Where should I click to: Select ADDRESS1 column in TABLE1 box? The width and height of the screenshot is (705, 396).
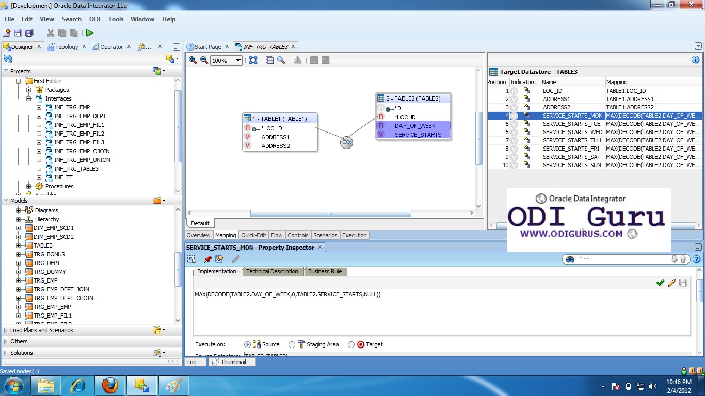[x=275, y=137]
